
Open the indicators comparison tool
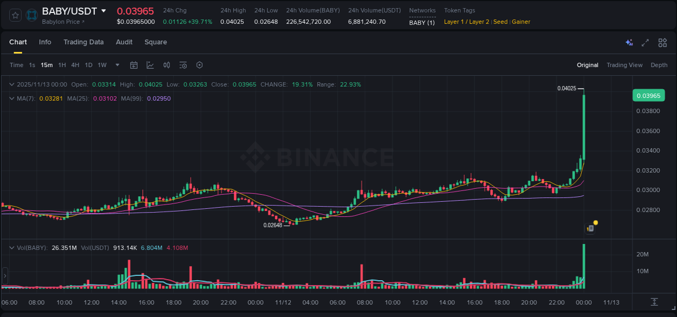tap(167, 64)
